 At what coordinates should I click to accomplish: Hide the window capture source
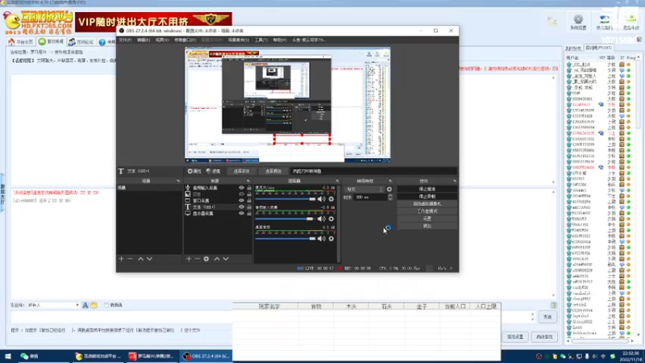(241, 200)
